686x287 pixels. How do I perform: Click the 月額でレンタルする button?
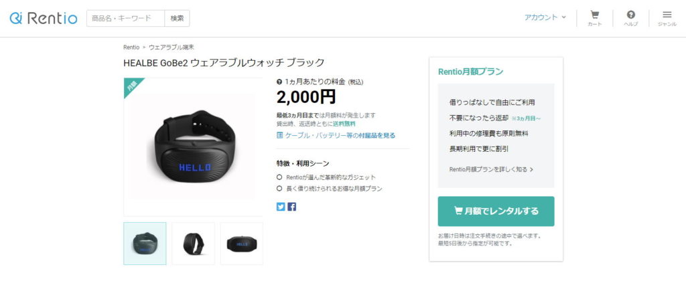click(x=496, y=211)
